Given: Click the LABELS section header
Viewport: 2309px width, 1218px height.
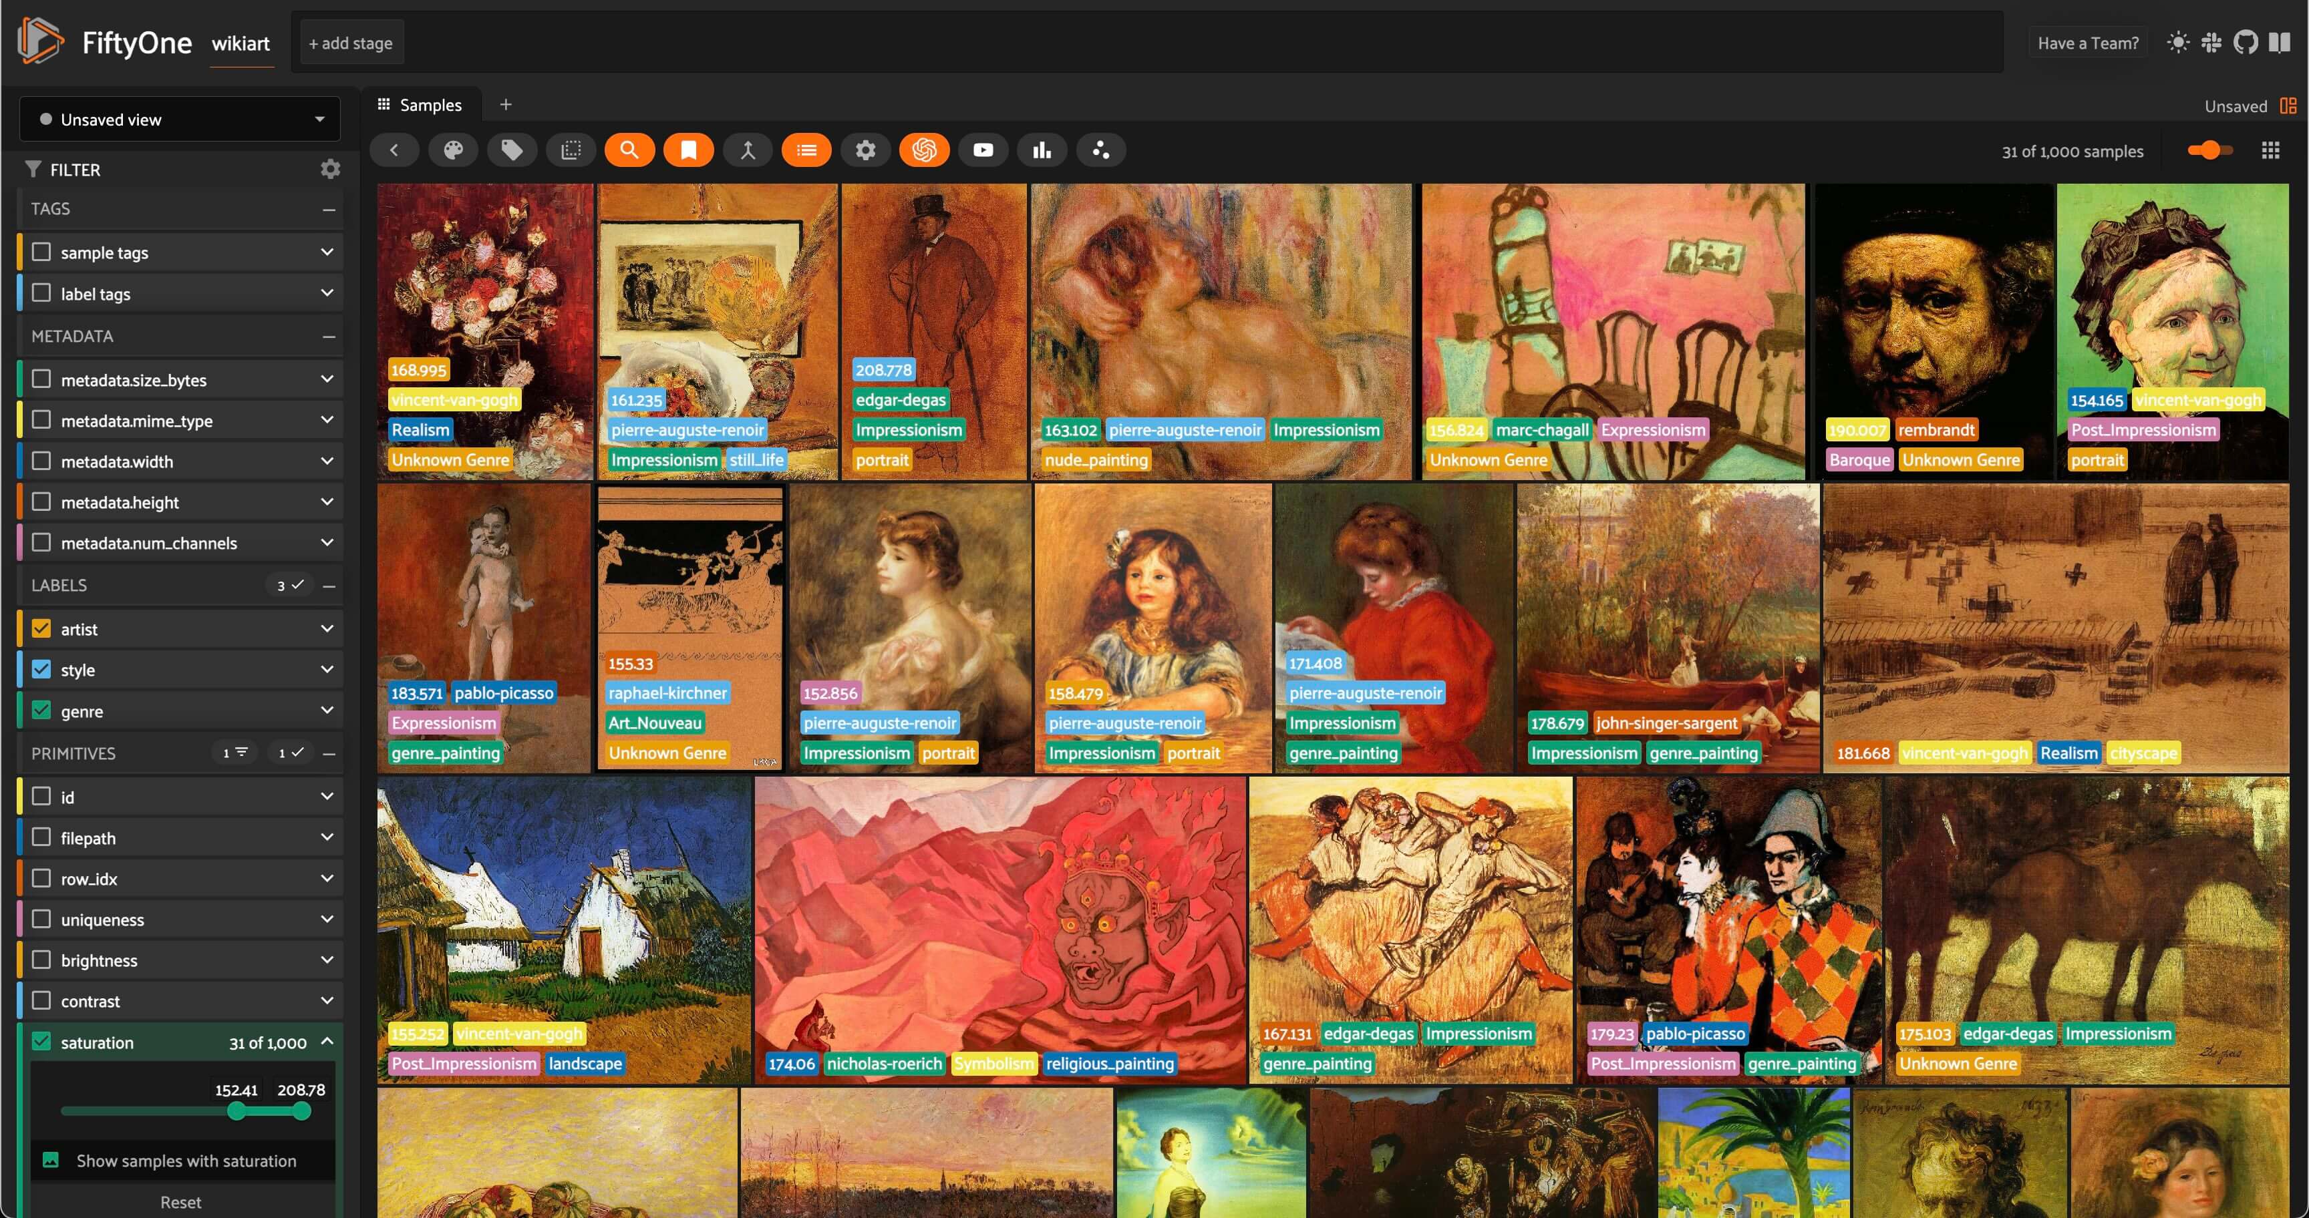Looking at the screenshot, I should pyautogui.click(x=59, y=585).
